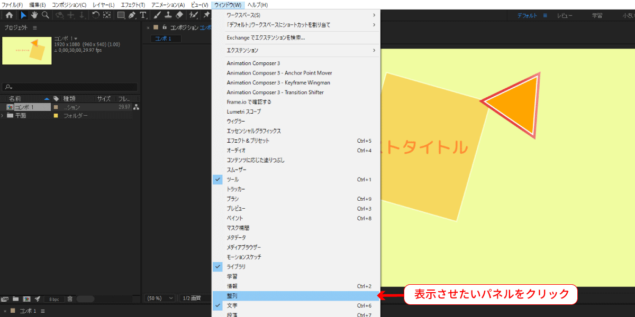Show the 情報 panel

[296, 286]
